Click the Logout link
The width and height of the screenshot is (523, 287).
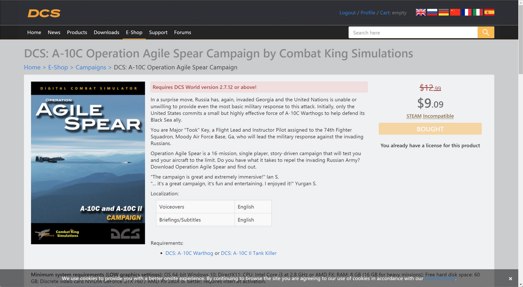click(x=347, y=13)
